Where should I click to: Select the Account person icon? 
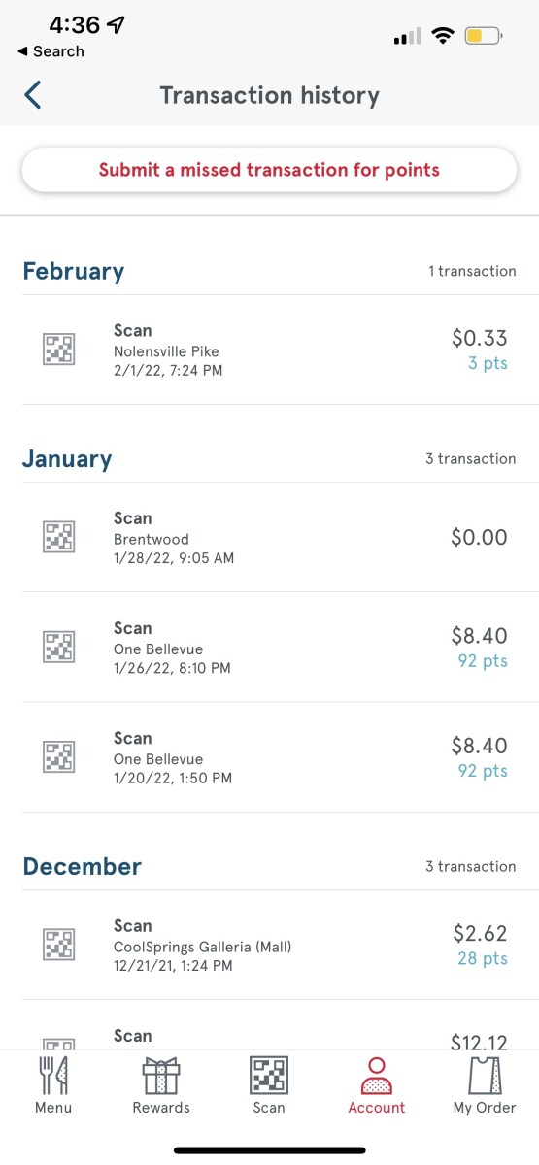(377, 1076)
